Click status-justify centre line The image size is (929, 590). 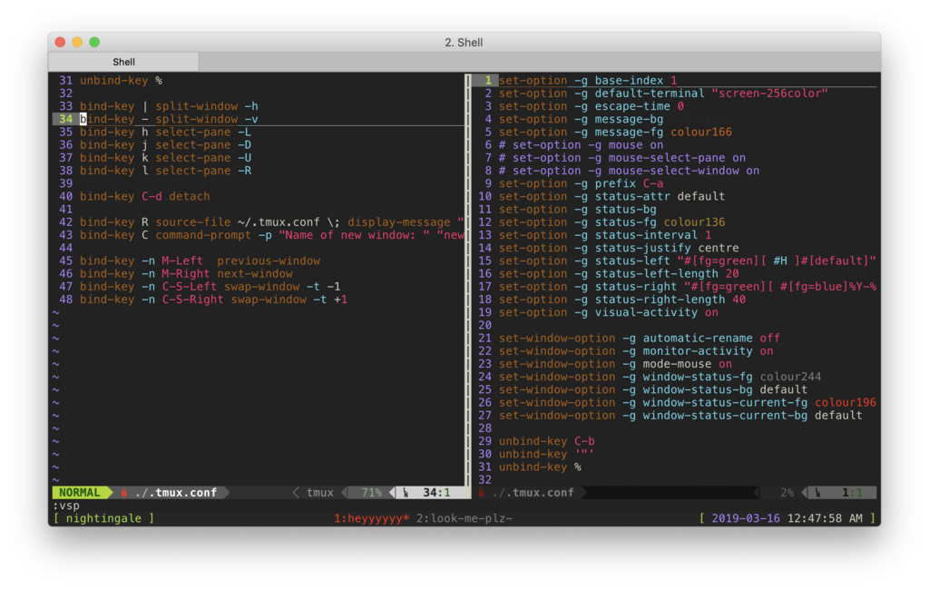point(619,248)
